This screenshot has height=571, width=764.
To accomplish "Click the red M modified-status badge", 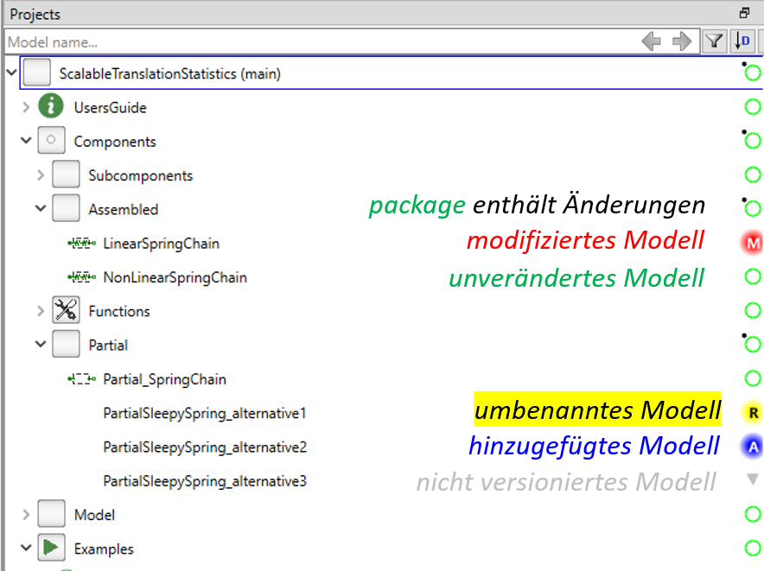I will (x=751, y=242).
